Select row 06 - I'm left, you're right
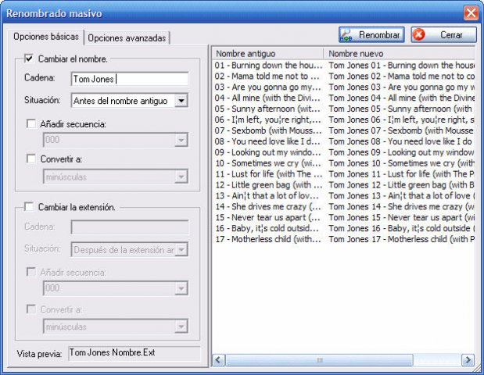The height and width of the screenshot is (375, 484). (x=268, y=120)
